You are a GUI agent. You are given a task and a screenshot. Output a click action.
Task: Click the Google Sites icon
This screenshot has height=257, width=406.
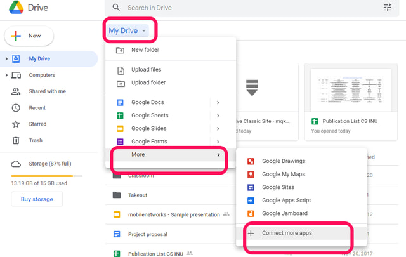click(x=251, y=187)
